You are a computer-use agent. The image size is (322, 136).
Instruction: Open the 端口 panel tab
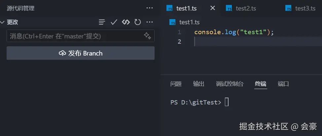point(283,84)
